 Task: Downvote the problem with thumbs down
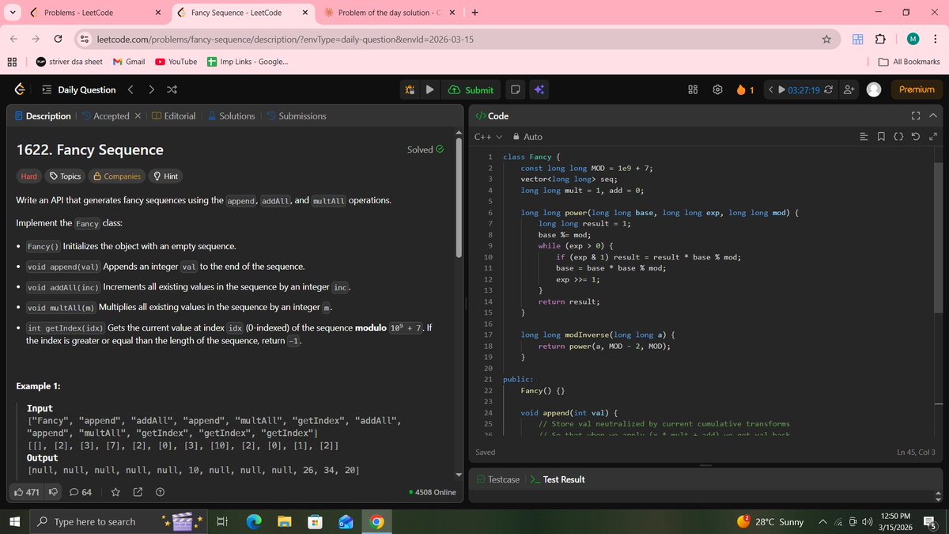(x=55, y=492)
